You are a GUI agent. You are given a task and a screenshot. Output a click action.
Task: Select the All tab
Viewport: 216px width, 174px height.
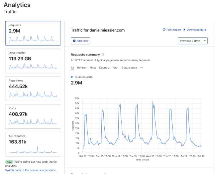[x=72, y=68]
